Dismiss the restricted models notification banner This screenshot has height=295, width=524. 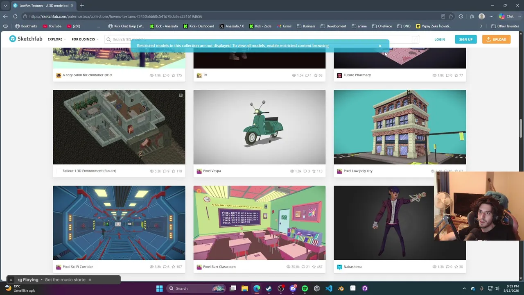click(380, 45)
